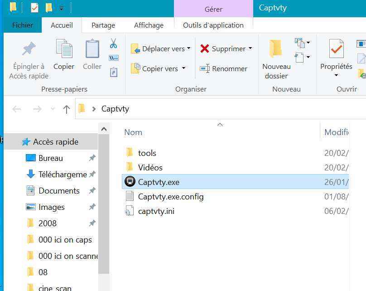Screen dimensions: 366x291
Task: Open the 000 ici on caps folder
Action: [x=65, y=240]
